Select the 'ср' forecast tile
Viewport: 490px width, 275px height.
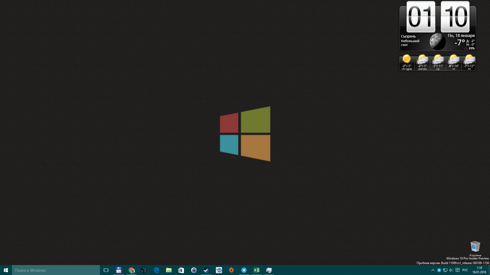[x=438, y=63]
